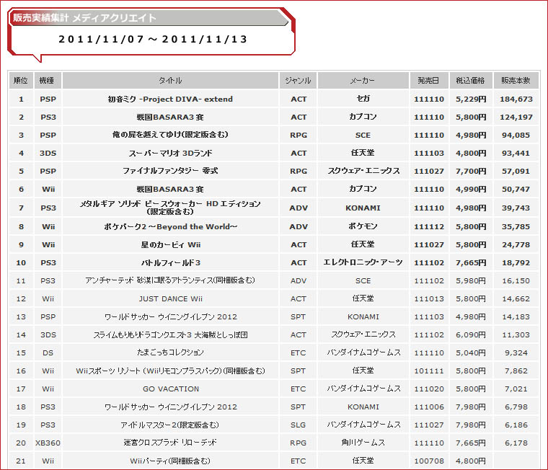Select the title 俺の屍を越えてゆけ(限定版含む)

pos(170,135)
